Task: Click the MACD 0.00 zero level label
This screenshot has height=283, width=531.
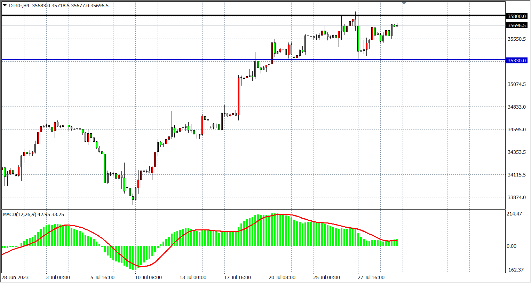Action: click(x=511, y=246)
